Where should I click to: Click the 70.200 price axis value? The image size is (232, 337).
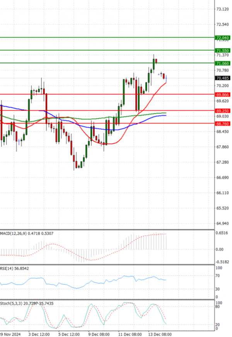tap(223, 86)
